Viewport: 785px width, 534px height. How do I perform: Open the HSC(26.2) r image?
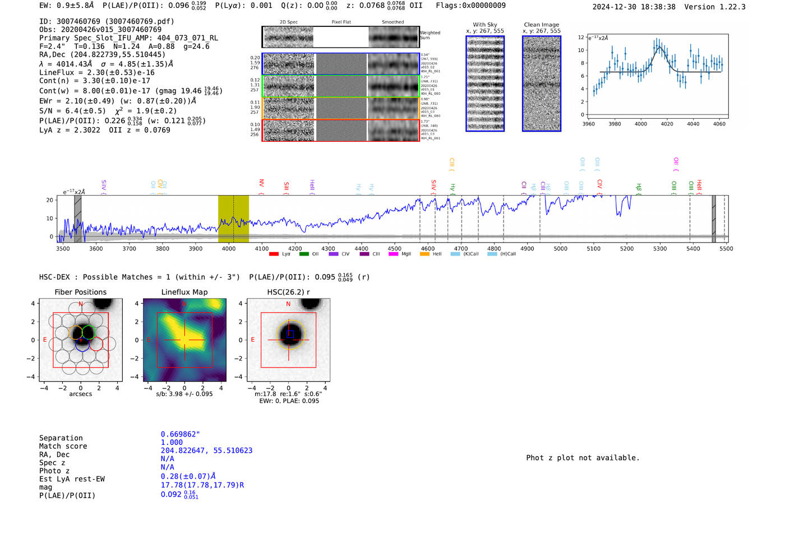click(288, 340)
